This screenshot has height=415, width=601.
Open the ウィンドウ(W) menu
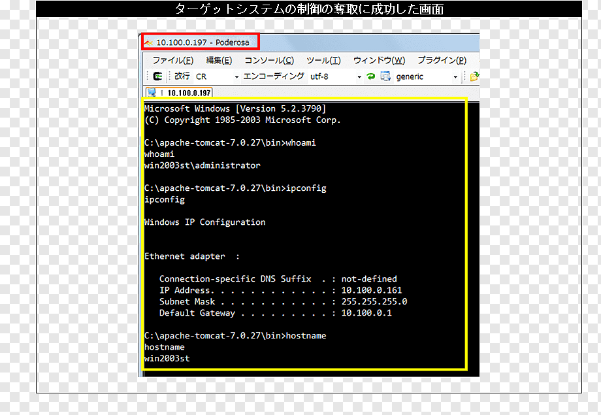click(x=379, y=60)
